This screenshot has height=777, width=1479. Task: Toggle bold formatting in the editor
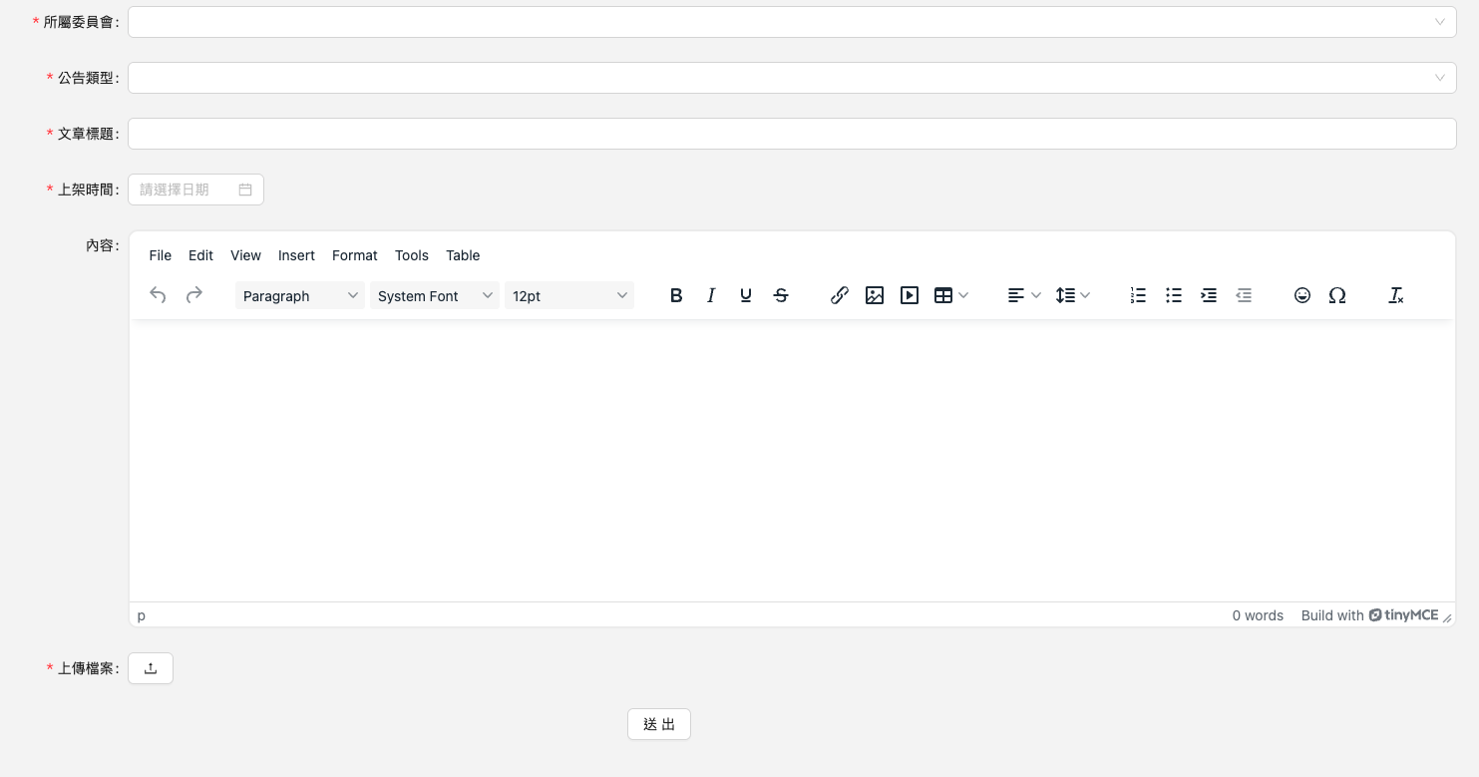click(x=676, y=295)
